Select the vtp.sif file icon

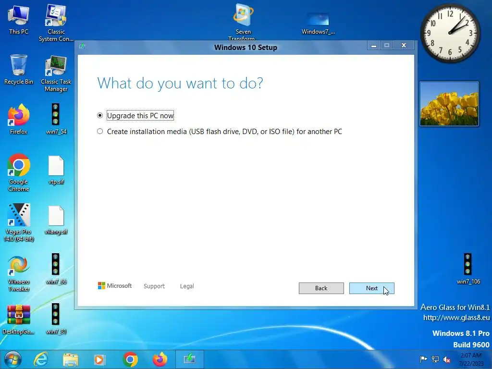56,170
